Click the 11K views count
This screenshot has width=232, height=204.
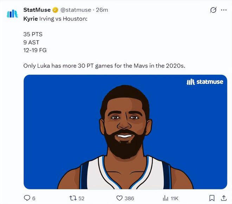(174, 198)
